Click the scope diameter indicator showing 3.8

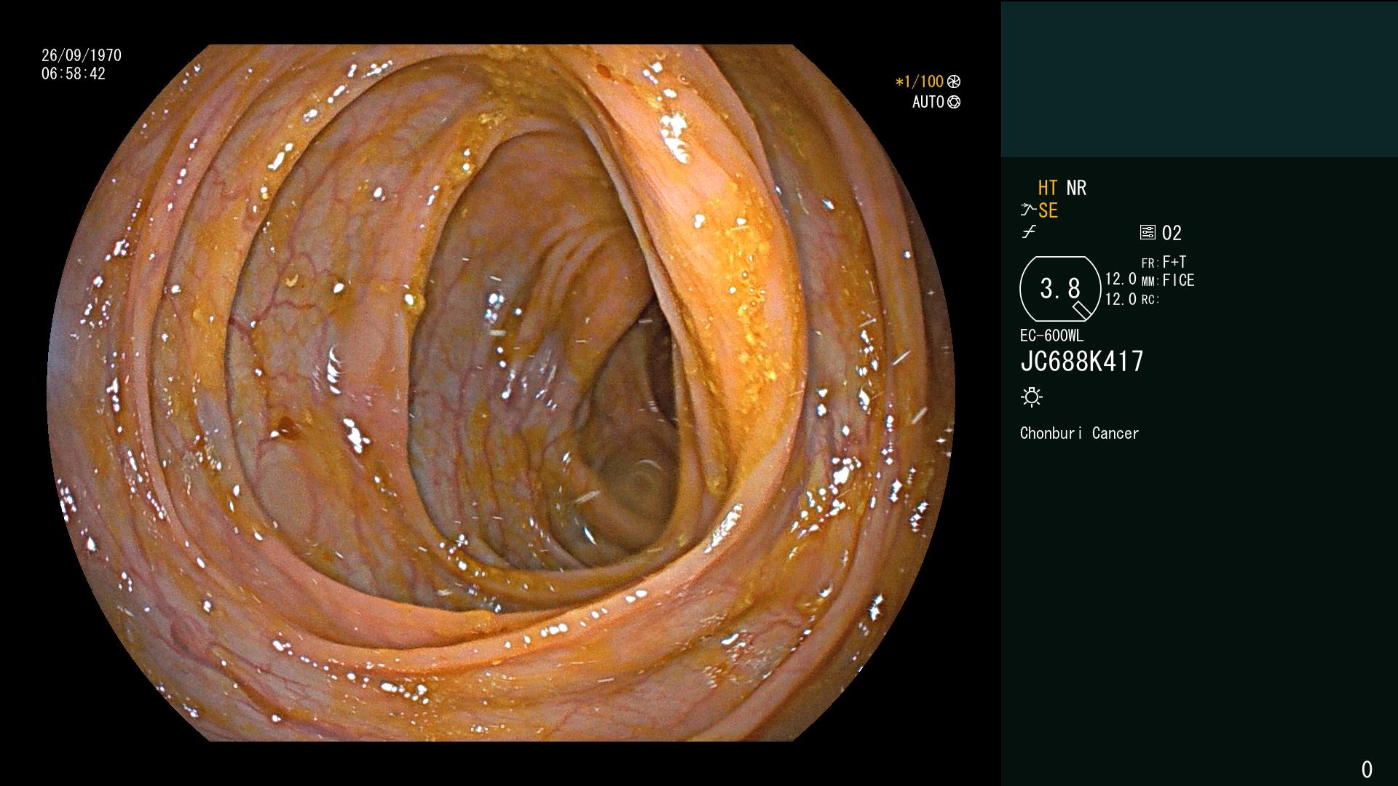coord(1060,289)
